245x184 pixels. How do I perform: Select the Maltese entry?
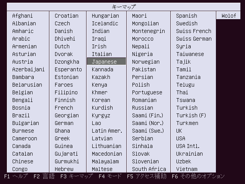[102, 169]
